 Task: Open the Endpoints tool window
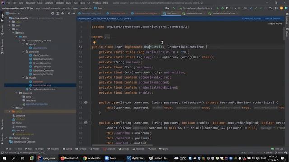click(139, 149)
